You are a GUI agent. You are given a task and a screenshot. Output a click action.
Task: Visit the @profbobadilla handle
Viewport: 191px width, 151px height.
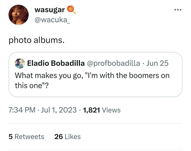[113, 63]
